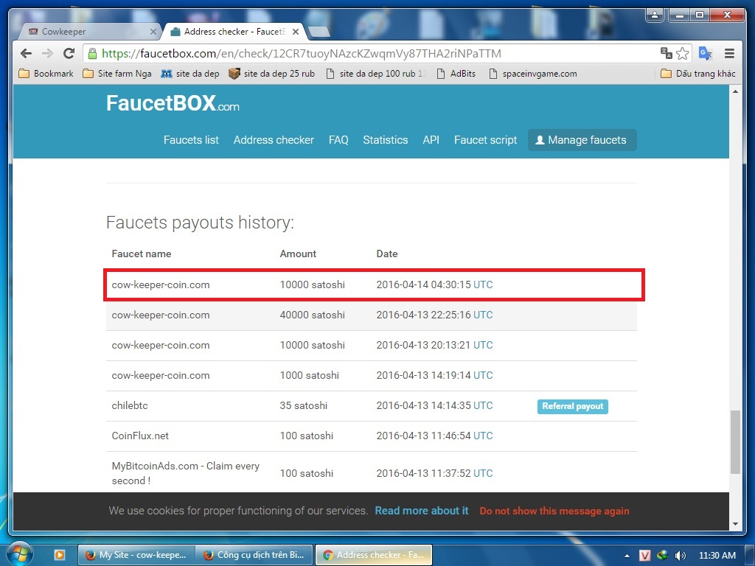Click the MyBitcoinAds.com faucet name
755x566 pixels.
pyautogui.click(x=185, y=473)
